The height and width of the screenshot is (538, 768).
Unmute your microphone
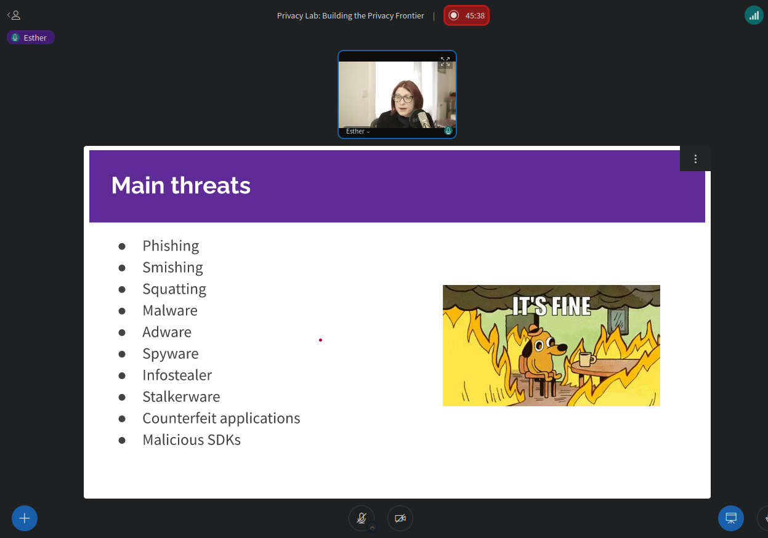pos(362,518)
